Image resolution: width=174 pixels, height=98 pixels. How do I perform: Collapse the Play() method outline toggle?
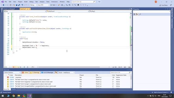point(13,39)
